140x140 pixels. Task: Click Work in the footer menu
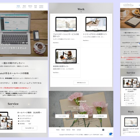pyautogui.click(x=73, y=130)
